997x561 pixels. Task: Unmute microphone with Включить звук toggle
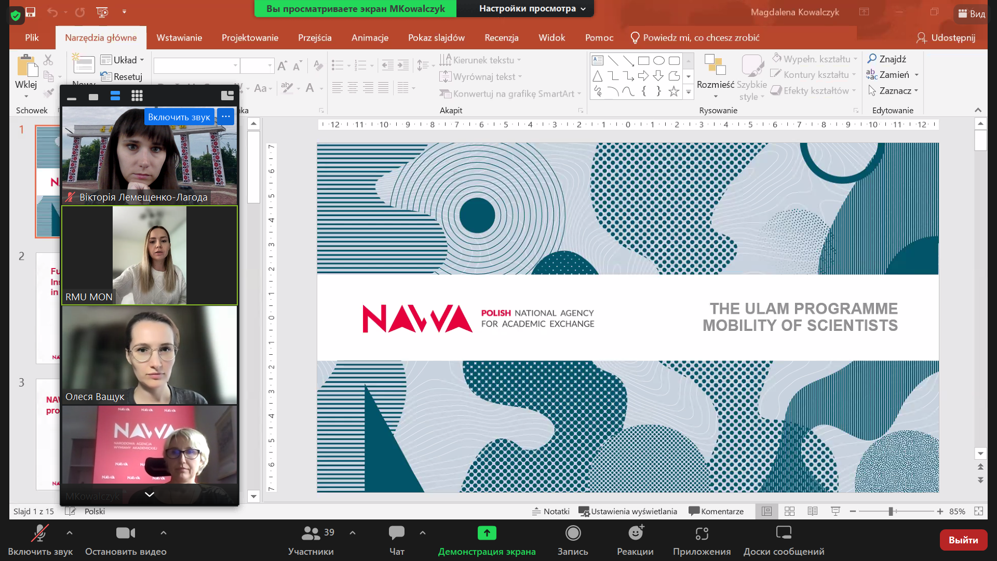40,533
